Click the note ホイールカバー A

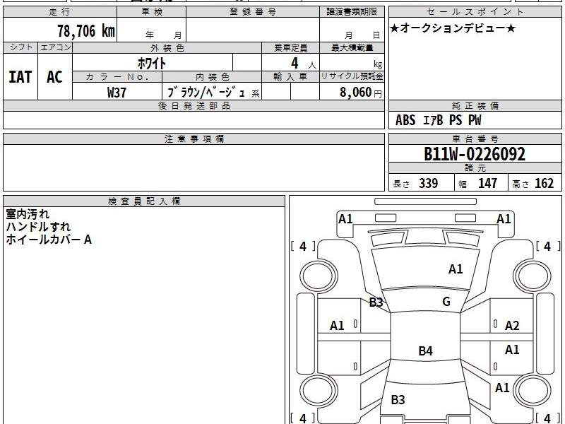[x=49, y=240]
